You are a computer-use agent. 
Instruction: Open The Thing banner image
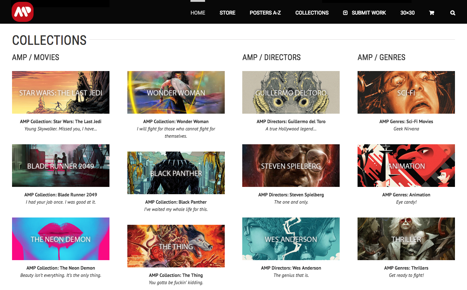coord(176,246)
